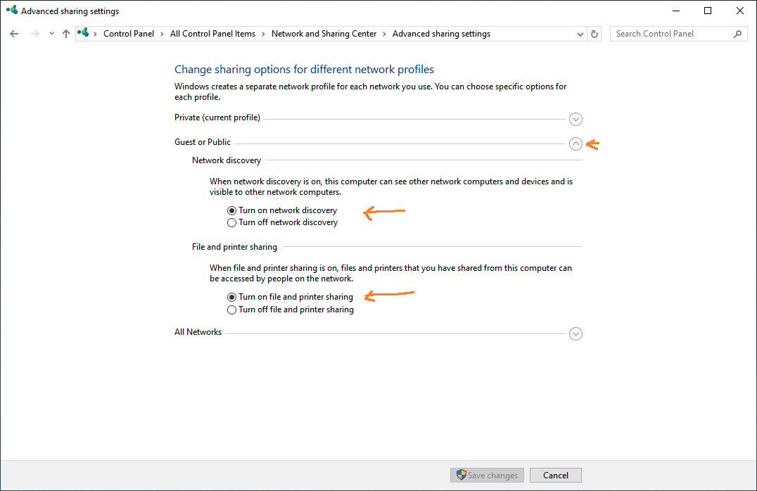Expand the Private (current profile) section

575,119
